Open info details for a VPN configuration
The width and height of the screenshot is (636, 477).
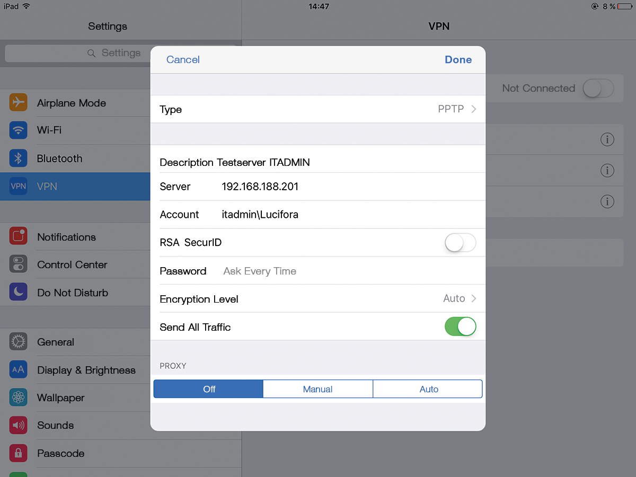coord(607,139)
